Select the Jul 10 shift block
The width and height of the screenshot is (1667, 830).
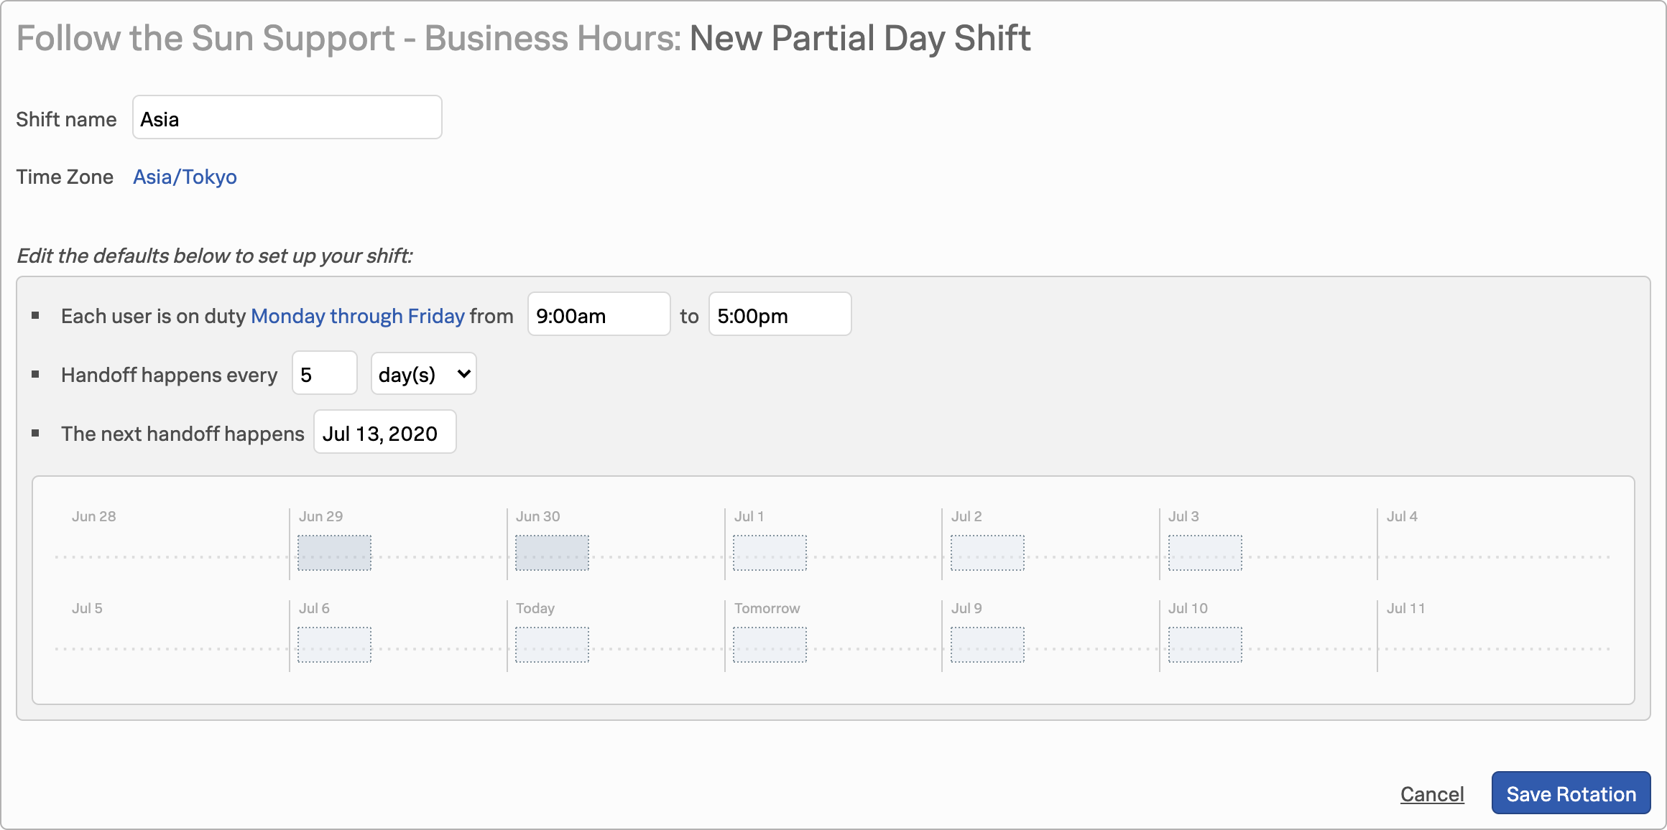(1205, 645)
